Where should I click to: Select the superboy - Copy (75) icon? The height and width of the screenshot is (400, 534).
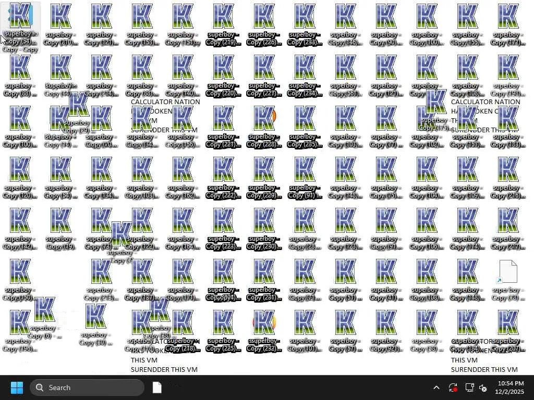click(386, 178)
